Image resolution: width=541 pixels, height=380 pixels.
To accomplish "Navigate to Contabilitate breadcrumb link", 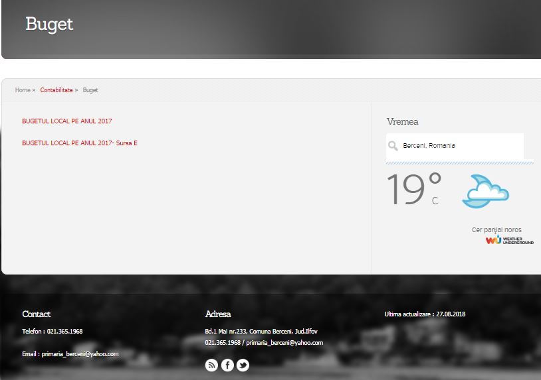I will click(x=56, y=90).
